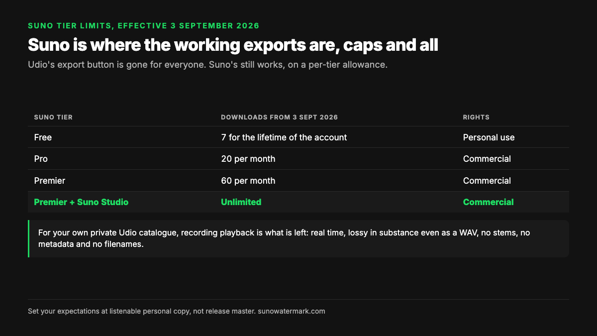
Task: Click 'Commercial' in the Premier row
Action: coord(487,181)
